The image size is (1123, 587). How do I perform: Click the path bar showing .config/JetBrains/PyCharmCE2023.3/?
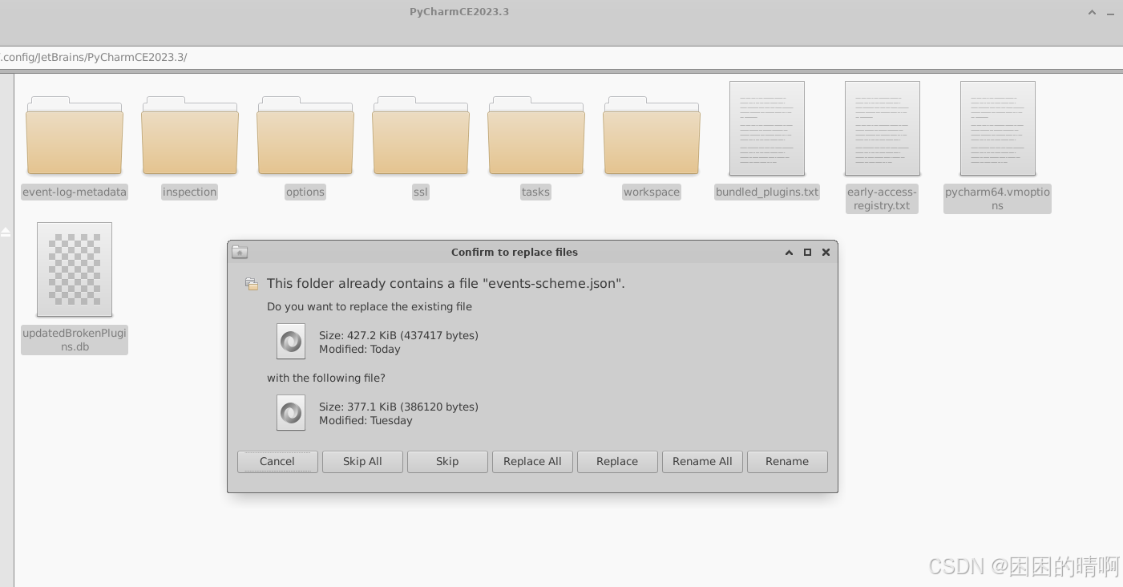[x=561, y=57]
